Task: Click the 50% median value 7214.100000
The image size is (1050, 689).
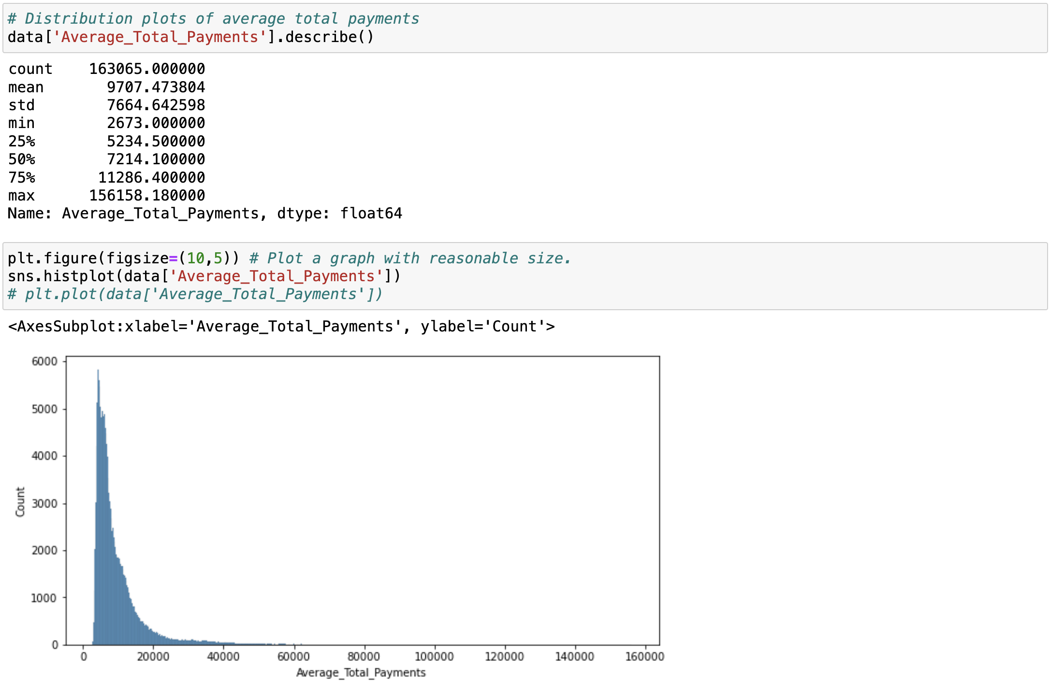Action: point(156,159)
